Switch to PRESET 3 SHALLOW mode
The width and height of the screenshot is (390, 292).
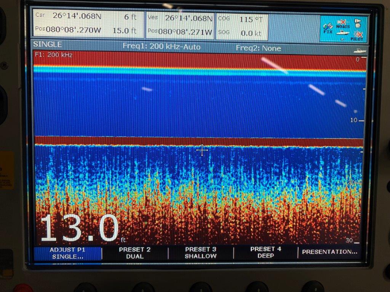pyautogui.click(x=201, y=253)
